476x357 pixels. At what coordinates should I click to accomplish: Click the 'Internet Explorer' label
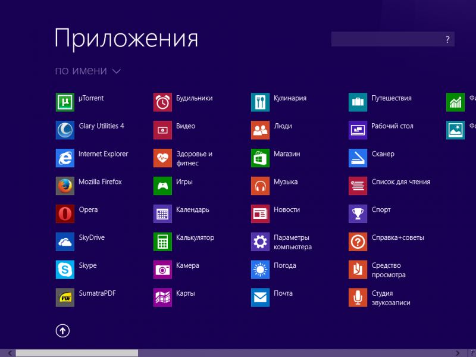point(103,154)
